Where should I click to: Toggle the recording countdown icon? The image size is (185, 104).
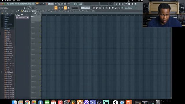click(x=62, y=4)
